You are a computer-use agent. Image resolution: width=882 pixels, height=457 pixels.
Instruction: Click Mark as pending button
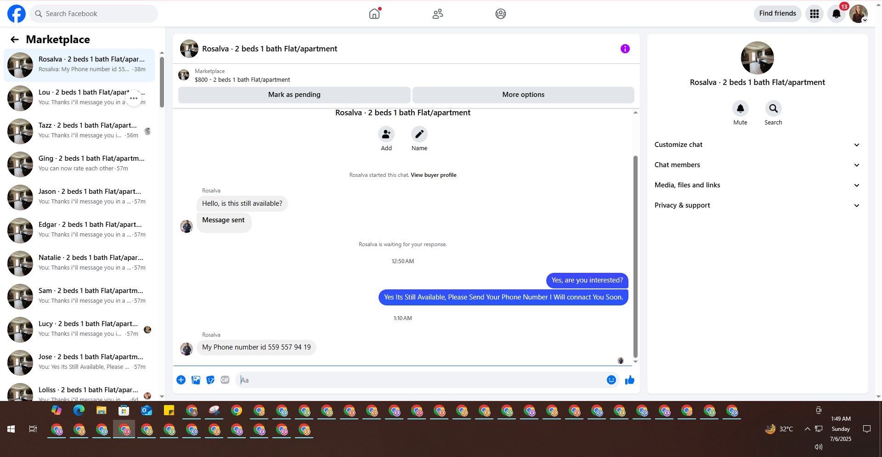click(x=294, y=95)
